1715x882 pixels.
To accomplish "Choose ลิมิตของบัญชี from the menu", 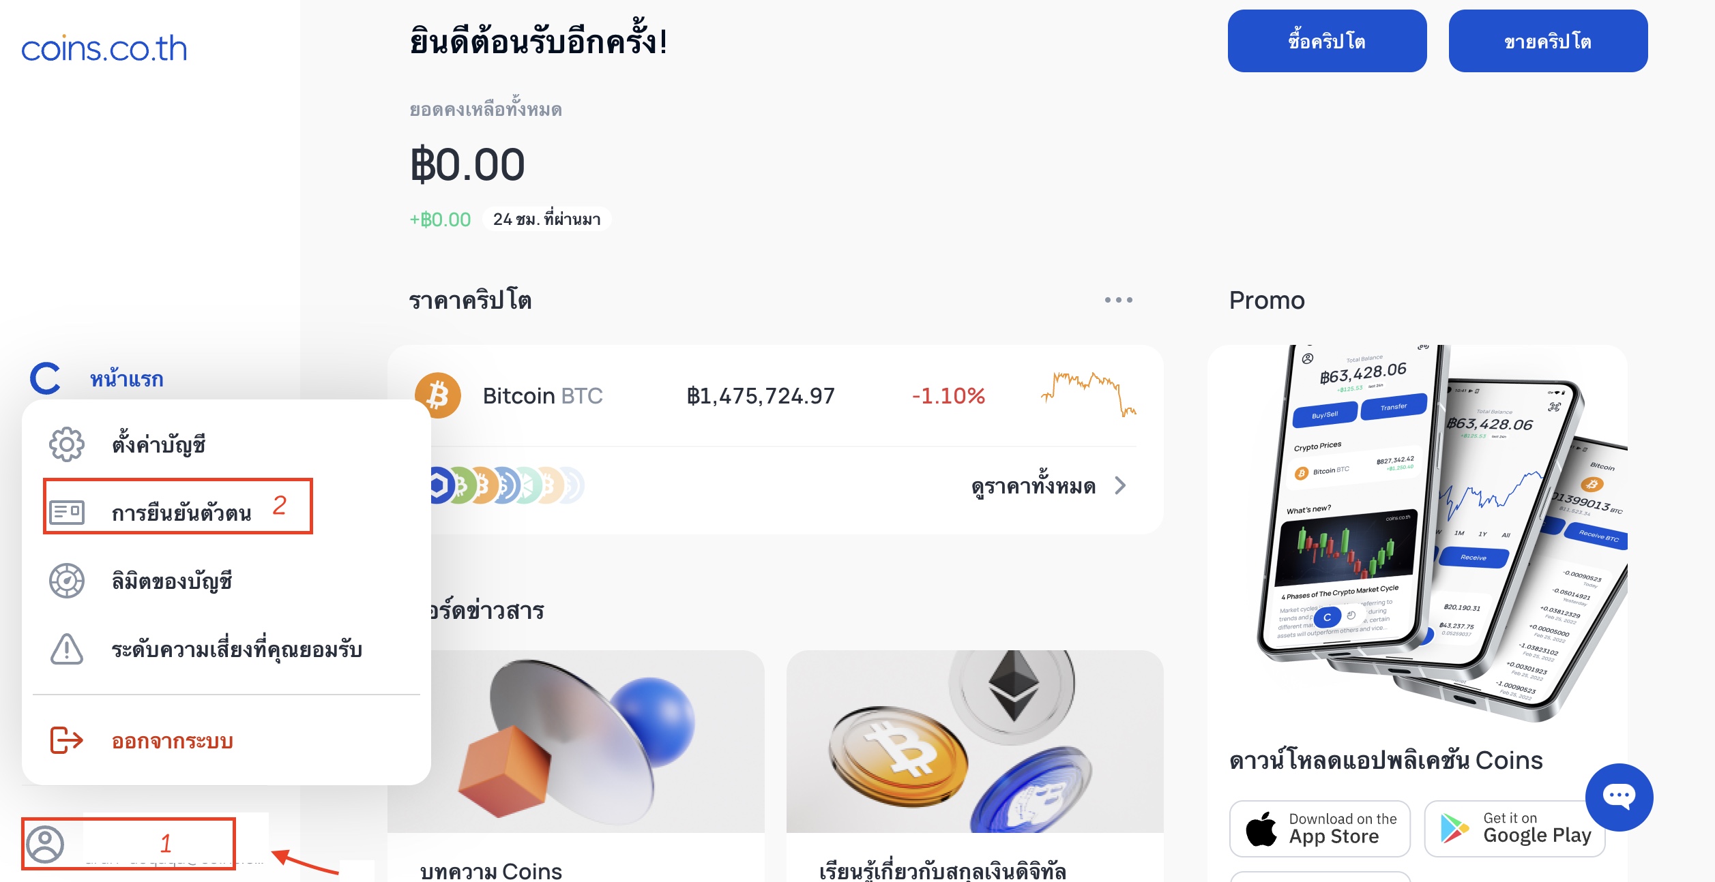I will pos(172,581).
